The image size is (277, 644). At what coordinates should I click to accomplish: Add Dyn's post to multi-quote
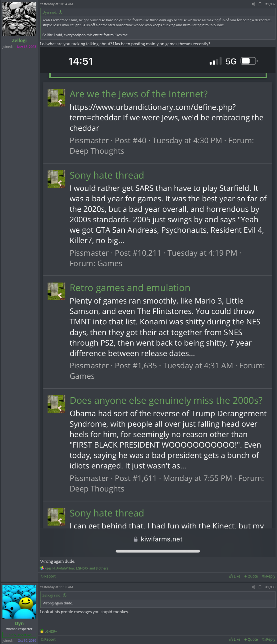(251, 639)
